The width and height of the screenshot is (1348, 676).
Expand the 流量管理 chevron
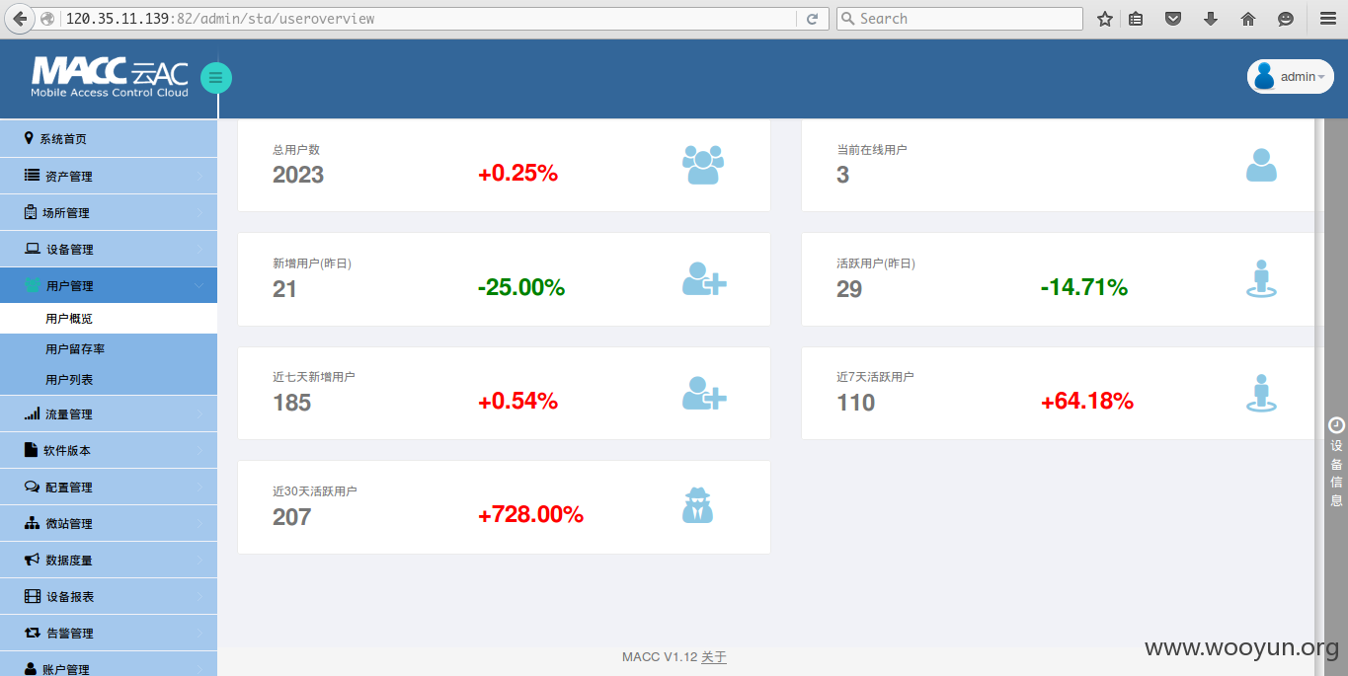[x=200, y=413]
